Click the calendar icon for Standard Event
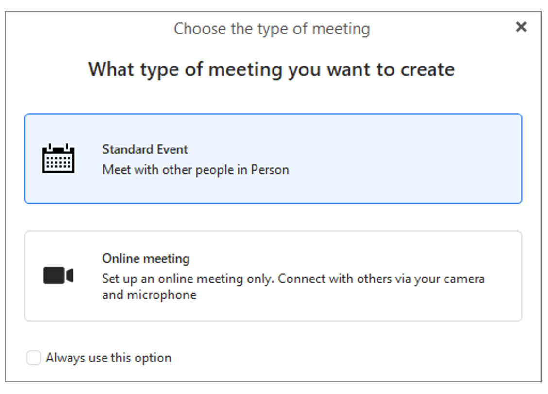 (58, 158)
